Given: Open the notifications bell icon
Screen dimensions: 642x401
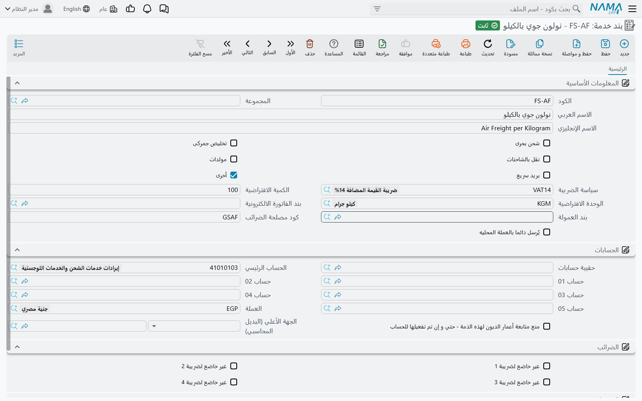Looking at the screenshot, I should point(147,9).
